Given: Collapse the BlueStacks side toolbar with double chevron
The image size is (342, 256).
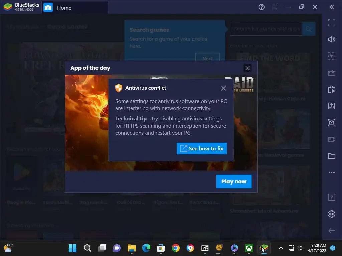Looking at the screenshot, I should (332, 7).
